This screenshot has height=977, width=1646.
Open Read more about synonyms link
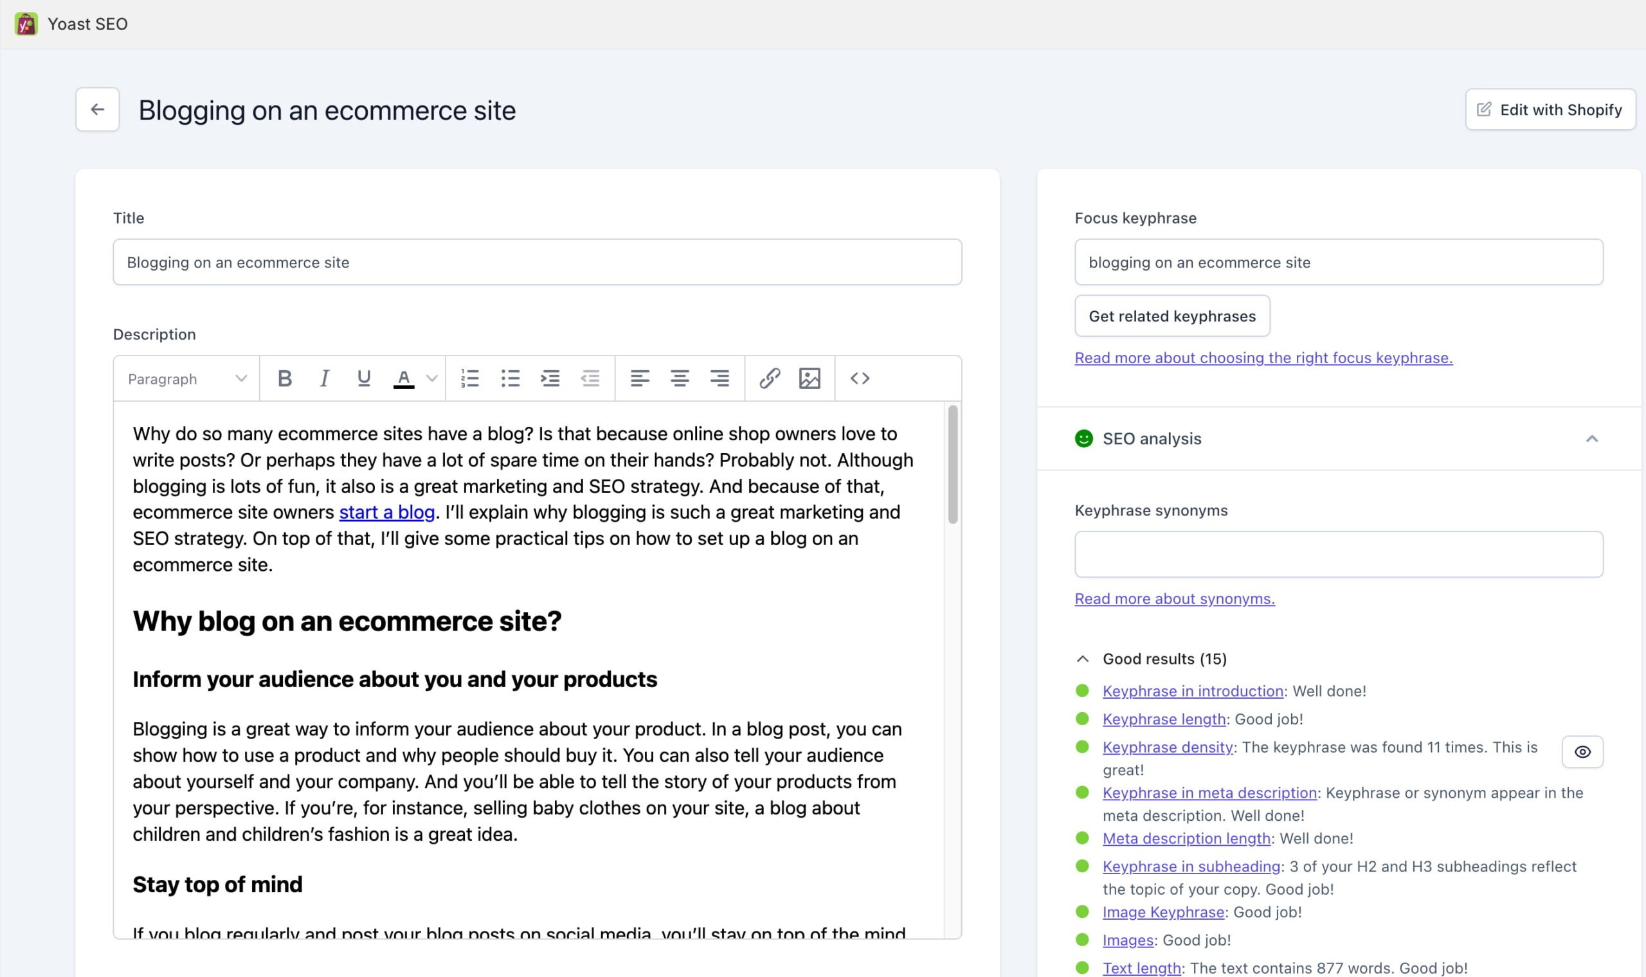coord(1175,599)
